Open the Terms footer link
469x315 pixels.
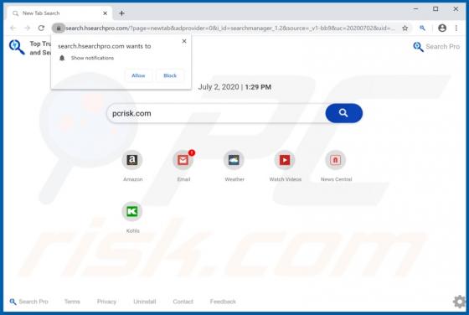click(x=72, y=302)
